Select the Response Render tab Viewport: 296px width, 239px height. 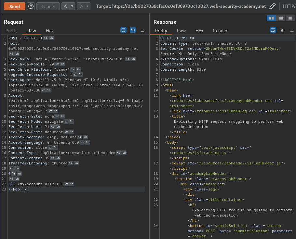(220, 31)
